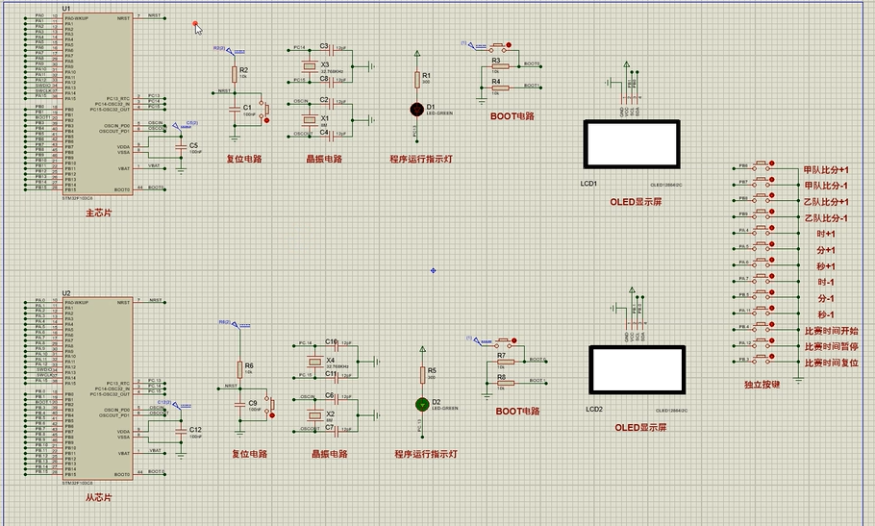Click the 主芯片 text label

tap(98, 213)
